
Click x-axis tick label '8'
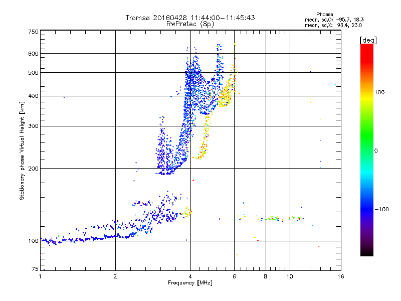coord(266,276)
